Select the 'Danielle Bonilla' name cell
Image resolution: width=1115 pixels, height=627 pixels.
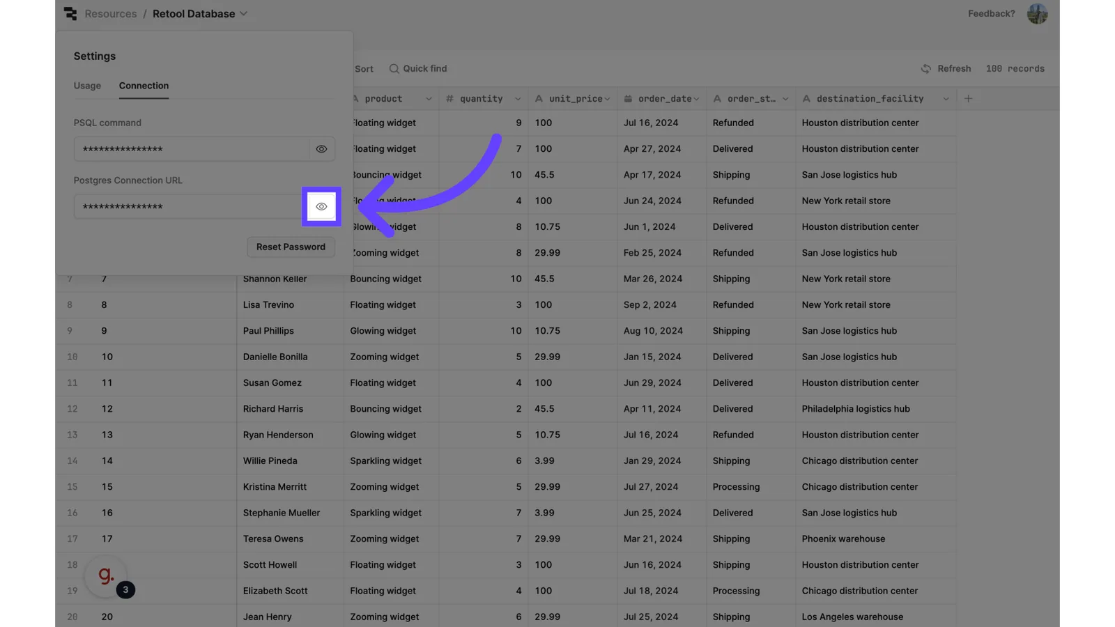290,357
